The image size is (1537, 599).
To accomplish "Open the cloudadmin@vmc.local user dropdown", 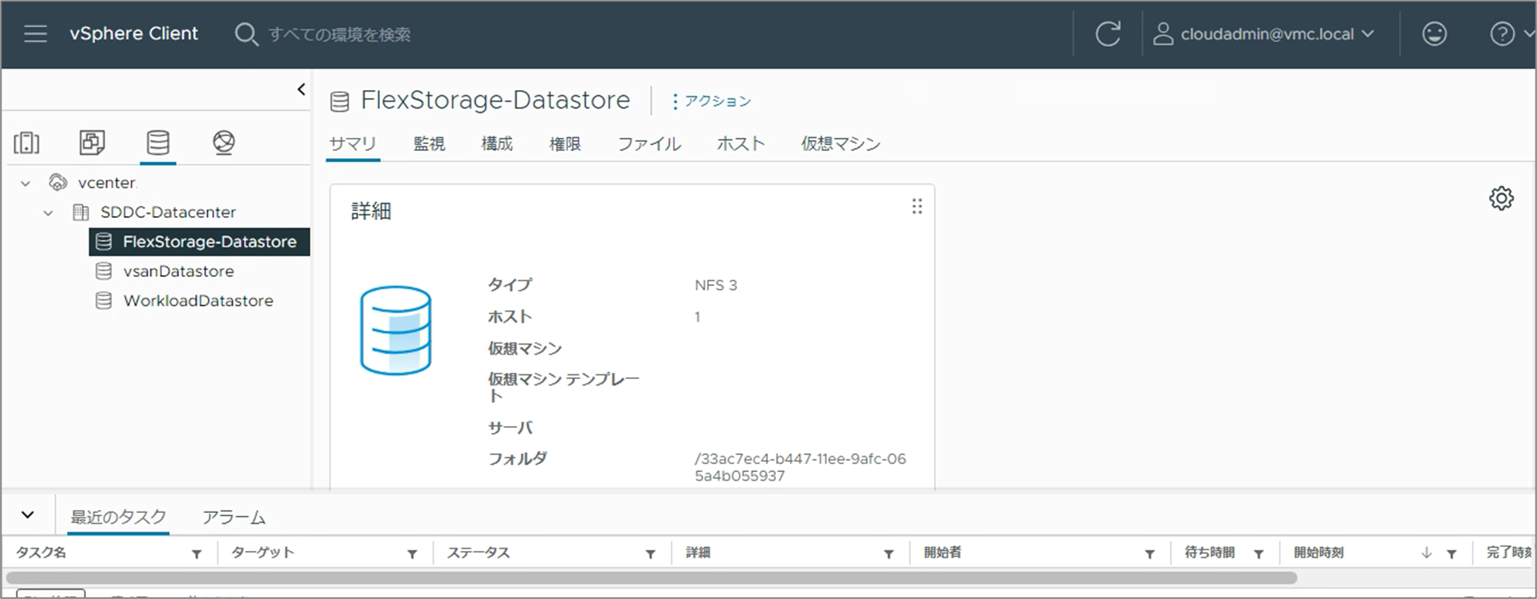I will click(1277, 34).
